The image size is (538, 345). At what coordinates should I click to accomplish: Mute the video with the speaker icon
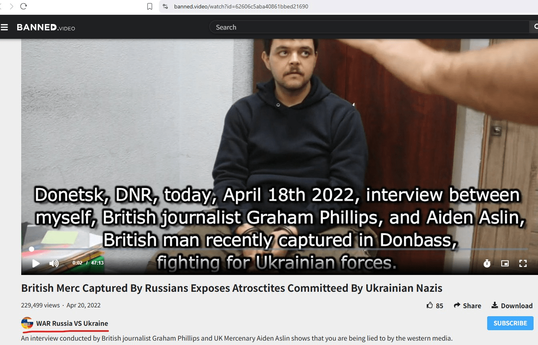point(54,263)
